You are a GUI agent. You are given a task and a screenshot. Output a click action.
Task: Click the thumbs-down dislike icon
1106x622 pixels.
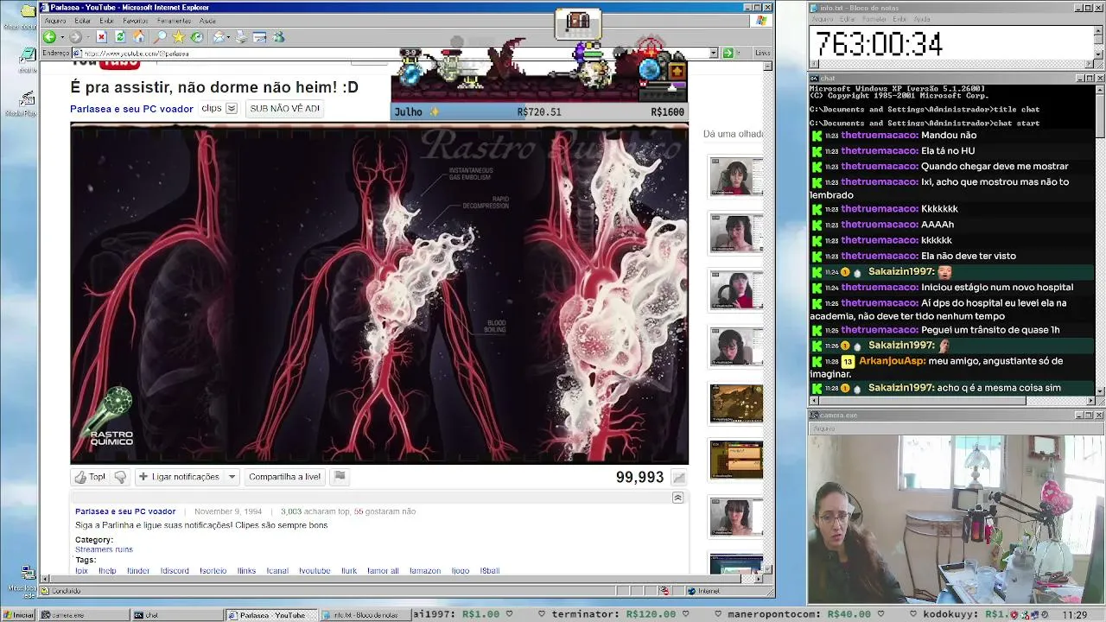coord(120,477)
